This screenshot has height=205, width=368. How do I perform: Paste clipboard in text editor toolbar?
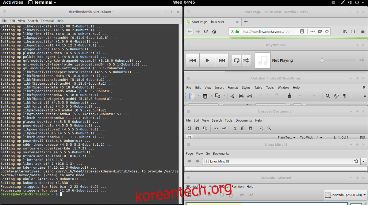coord(250,128)
